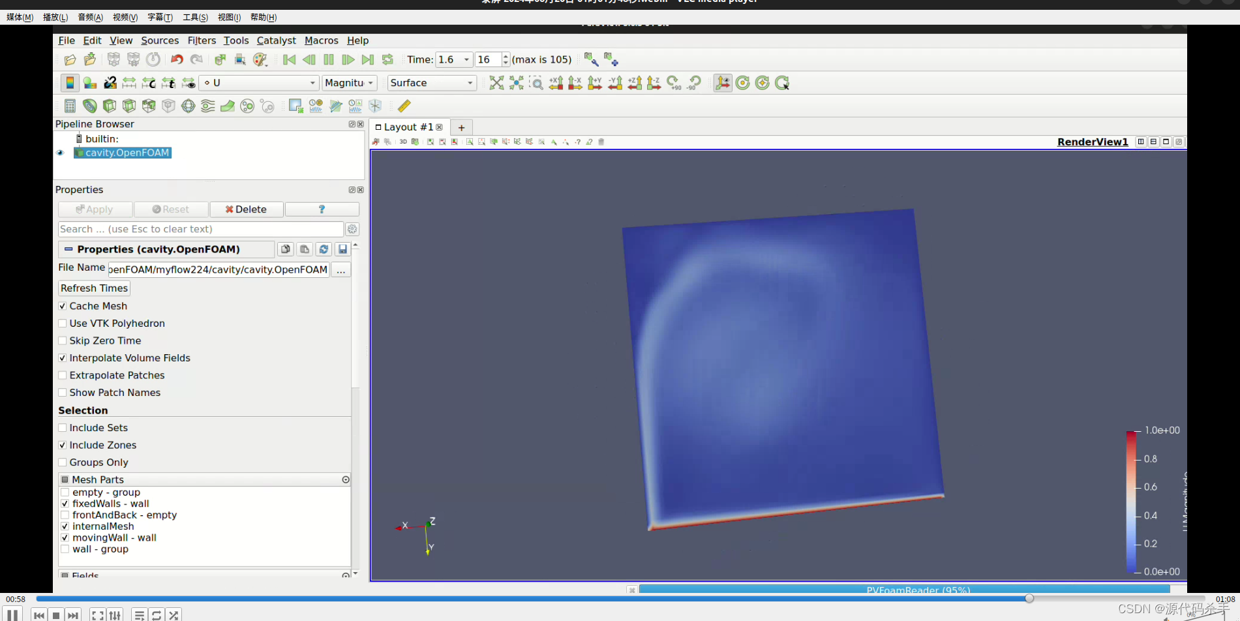
Task: Enable Include Sets checkbox
Action: click(63, 428)
